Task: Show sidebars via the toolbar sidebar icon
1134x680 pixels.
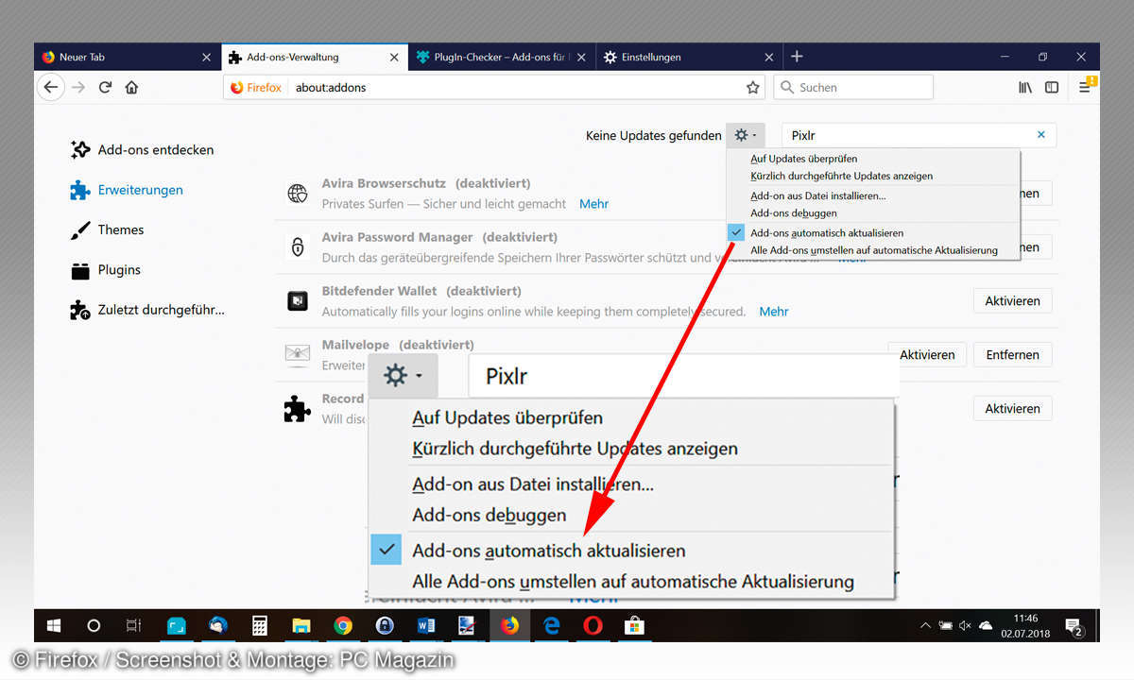Action: (x=1052, y=87)
